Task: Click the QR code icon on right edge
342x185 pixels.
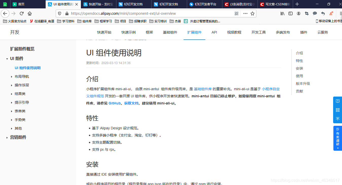Action: [x=337, y=110]
